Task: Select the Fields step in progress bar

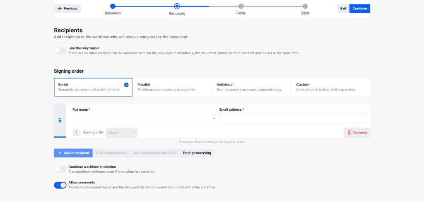Action: coord(241,6)
